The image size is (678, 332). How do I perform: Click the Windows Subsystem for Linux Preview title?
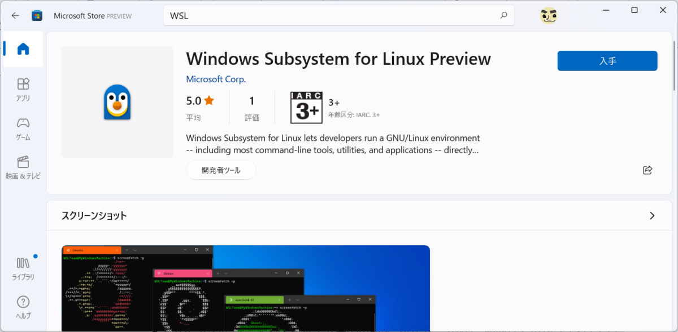[338, 59]
